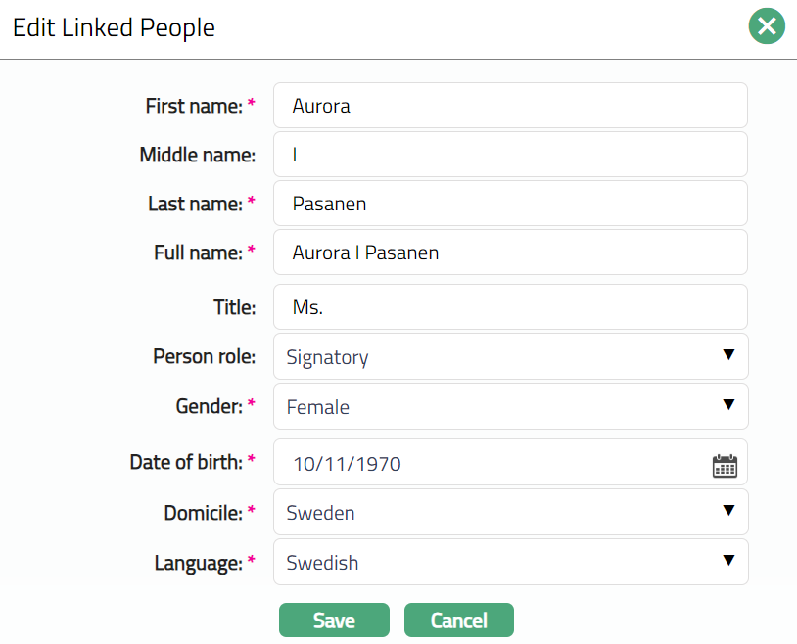Click the "Language:" field label
This screenshot has height=644, width=797.
pos(198,563)
